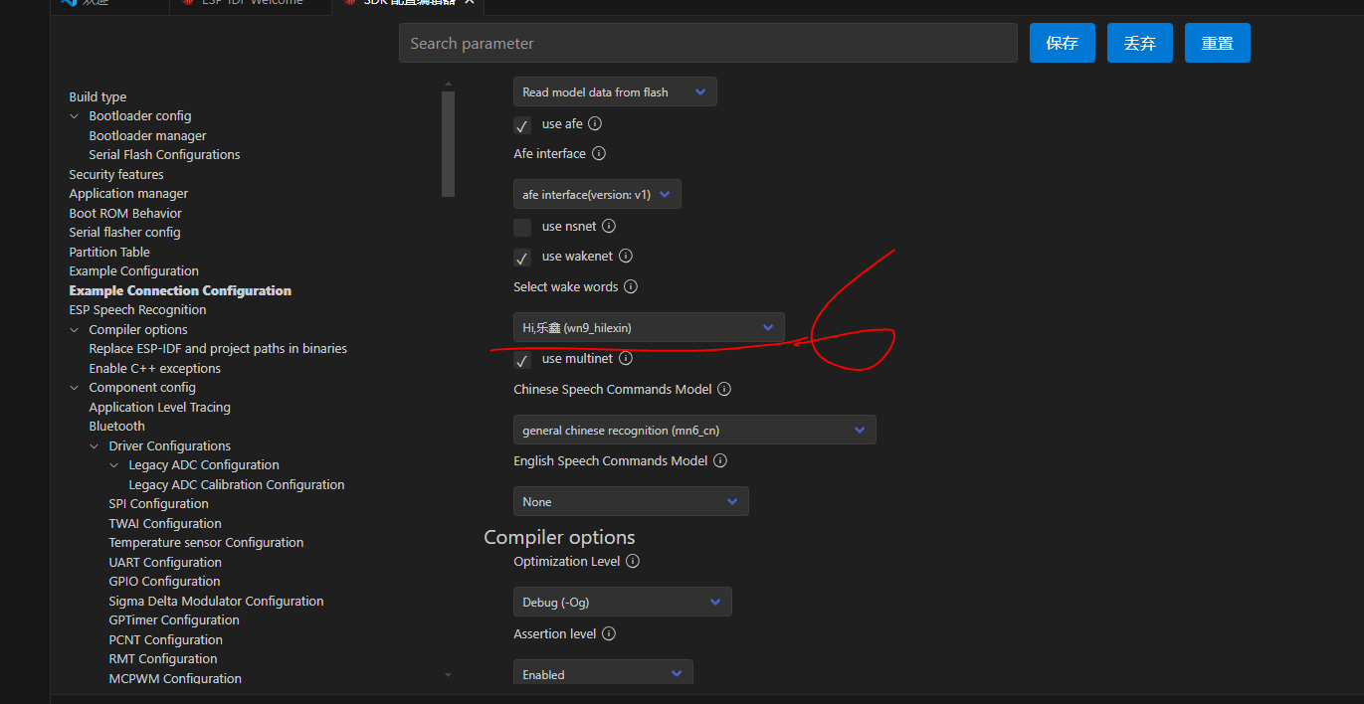
Task: Click info icon beside Assertion level
Action: click(609, 634)
